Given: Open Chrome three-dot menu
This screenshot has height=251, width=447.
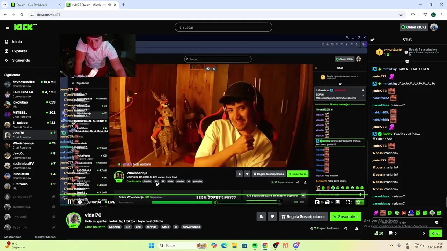Looking at the screenshot, I should click(442, 15).
